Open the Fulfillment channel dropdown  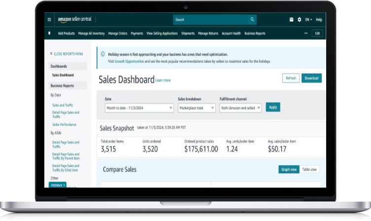coord(240,108)
